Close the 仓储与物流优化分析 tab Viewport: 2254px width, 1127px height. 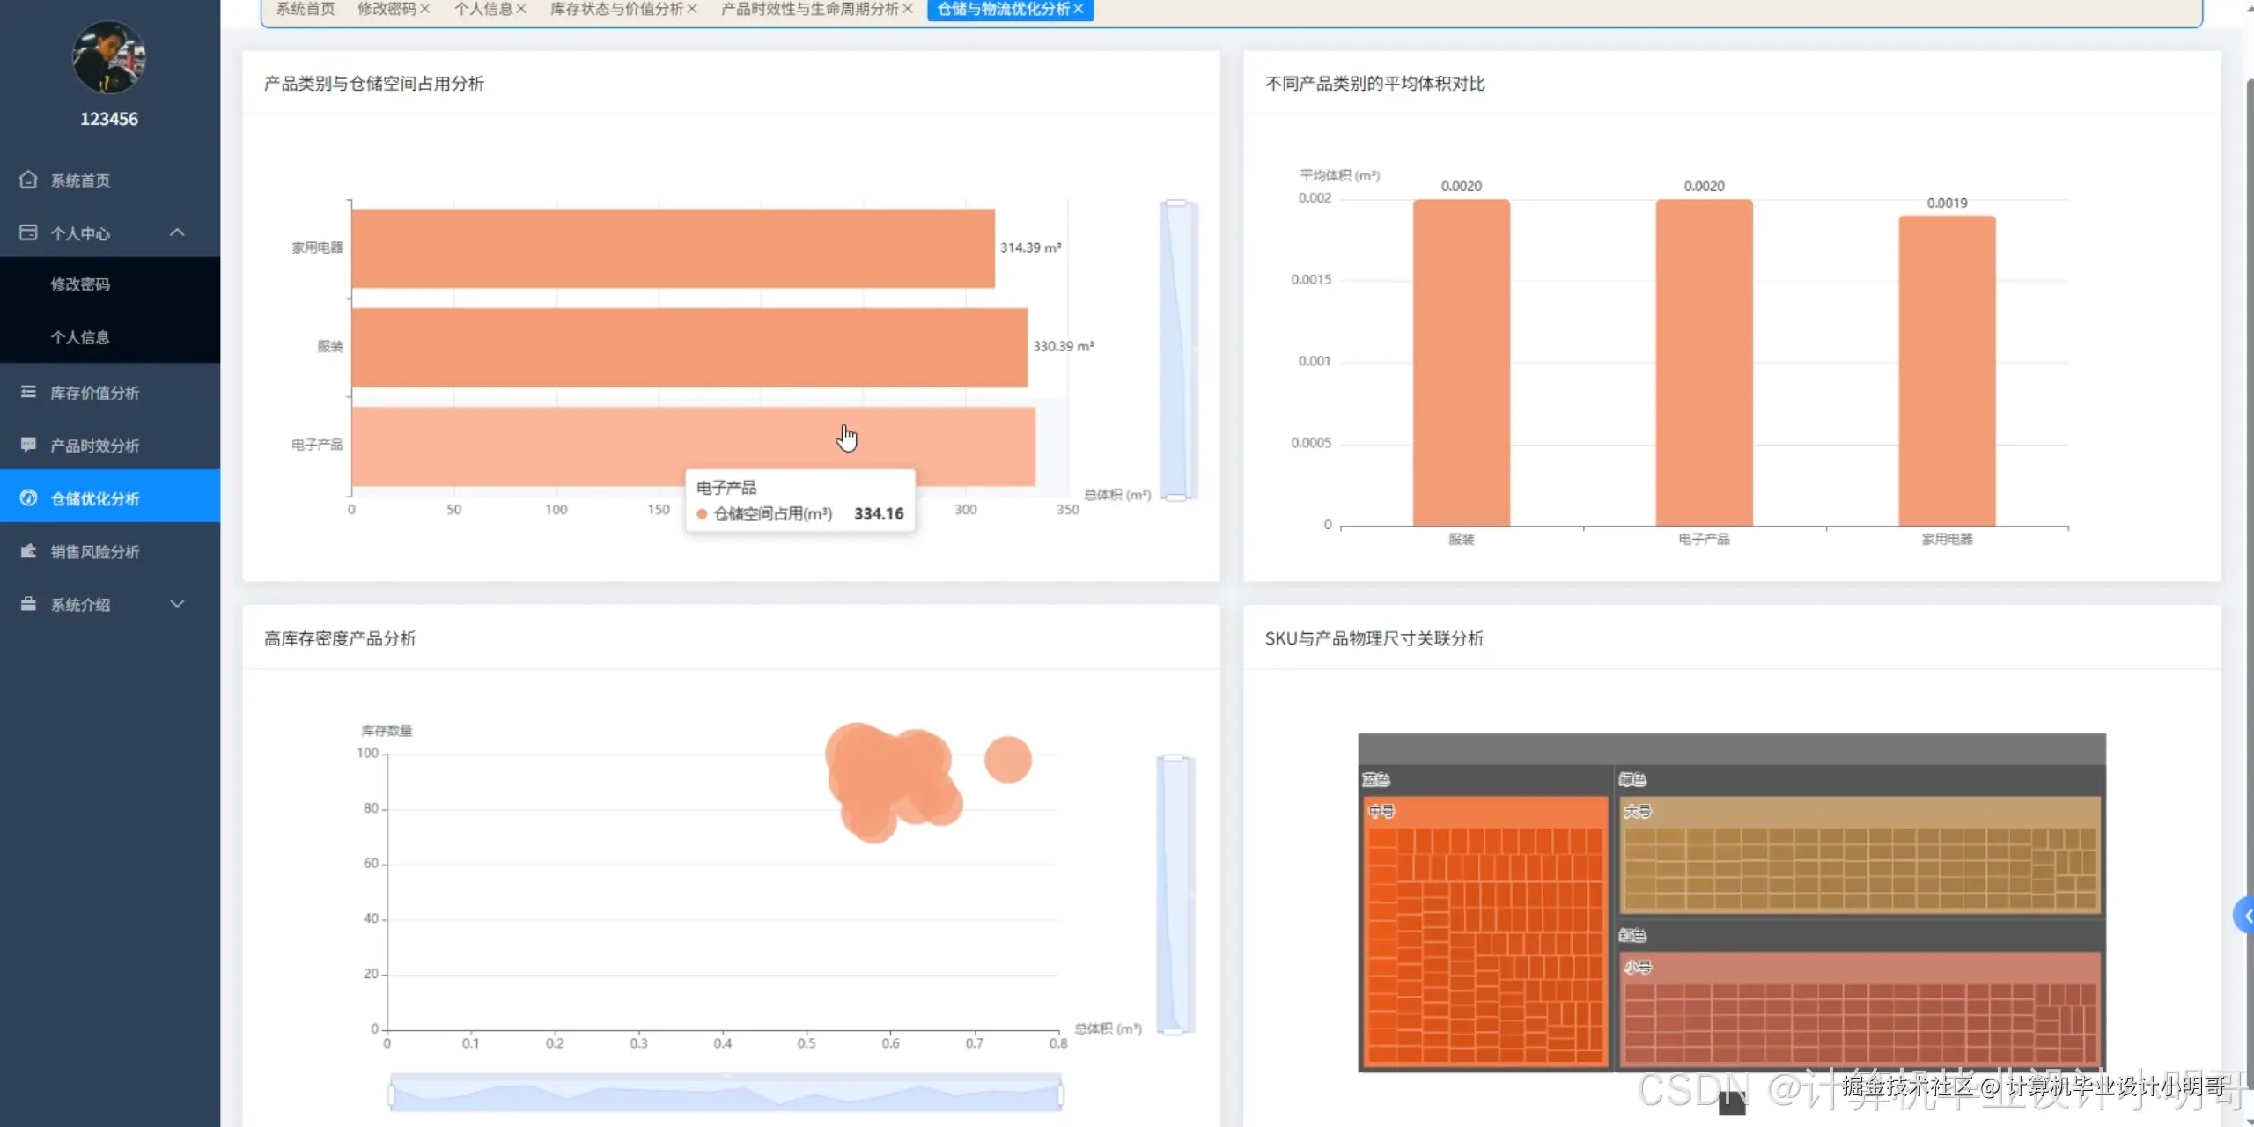(x=1079, y=9)
